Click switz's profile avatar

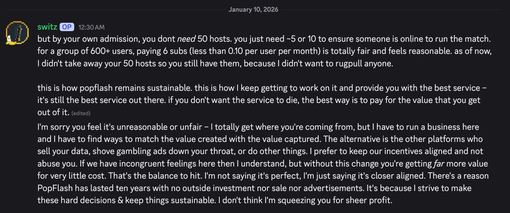(x=17, y=32)
